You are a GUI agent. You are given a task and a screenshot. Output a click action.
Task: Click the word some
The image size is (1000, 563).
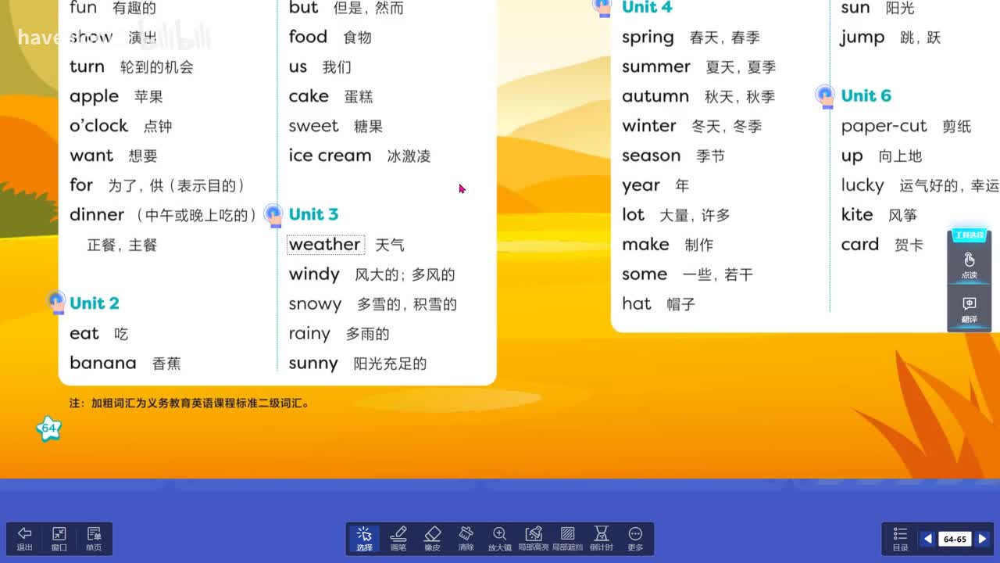tap(645, 274)
